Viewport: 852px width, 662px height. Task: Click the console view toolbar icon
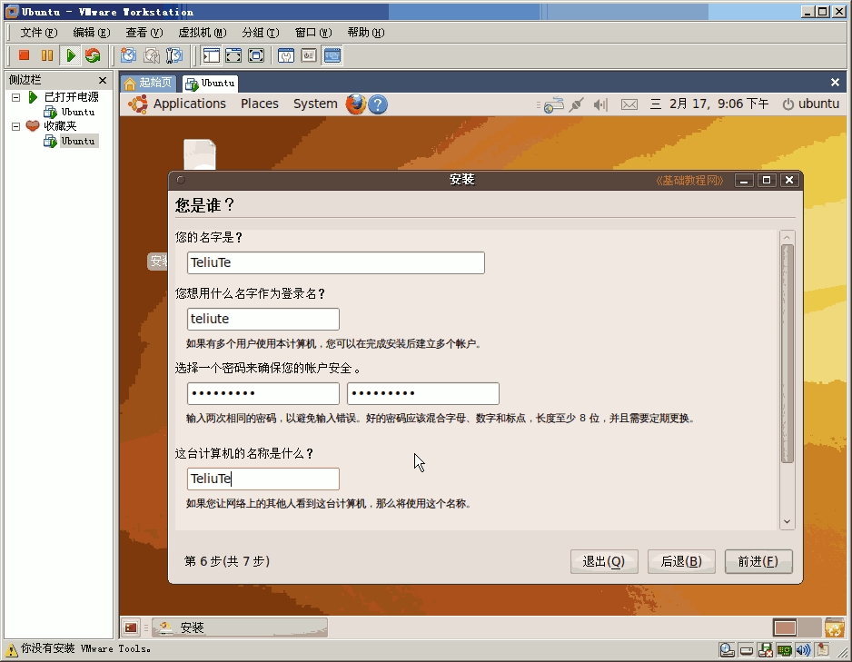[x=332, y=55]
